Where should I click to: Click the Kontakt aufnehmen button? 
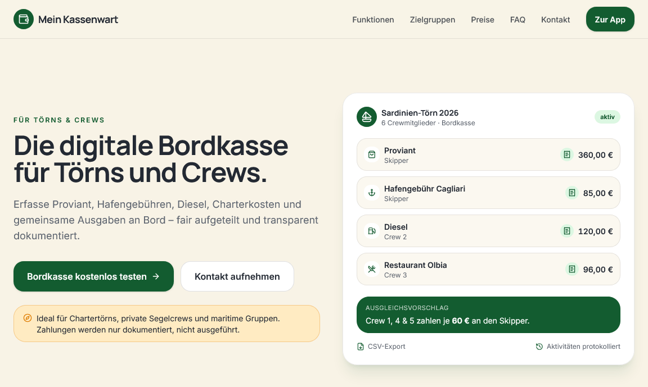tap(237, 276)
